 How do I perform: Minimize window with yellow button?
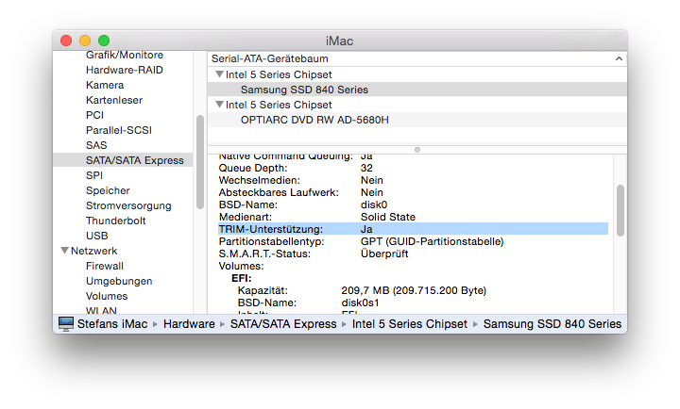click(85, 41)
